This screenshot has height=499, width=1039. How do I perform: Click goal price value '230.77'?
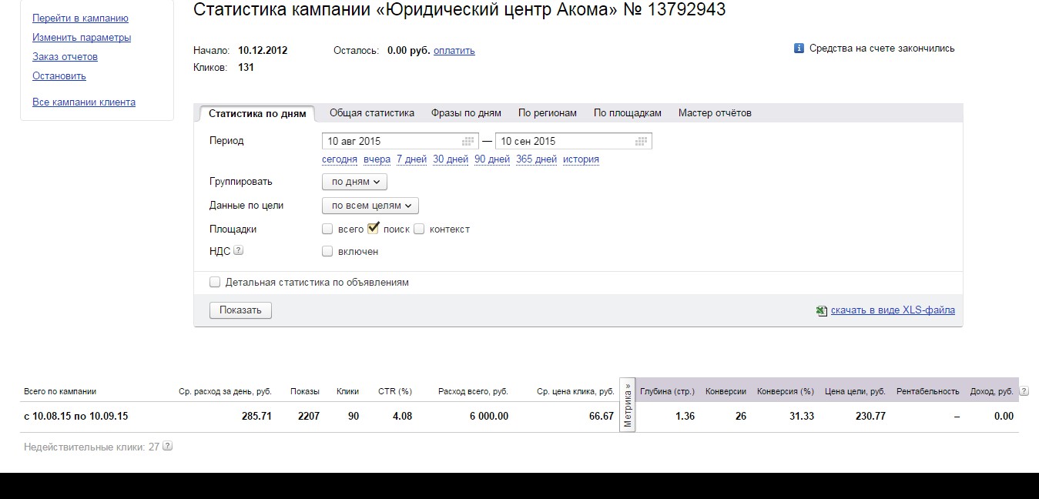tap(870, 416)
